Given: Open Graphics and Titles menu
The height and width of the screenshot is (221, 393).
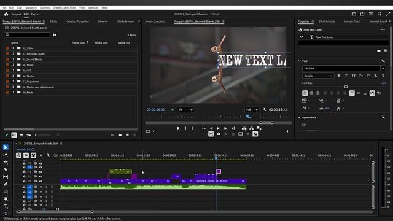Looking at the screenshot, I should [x=64, y=8].
